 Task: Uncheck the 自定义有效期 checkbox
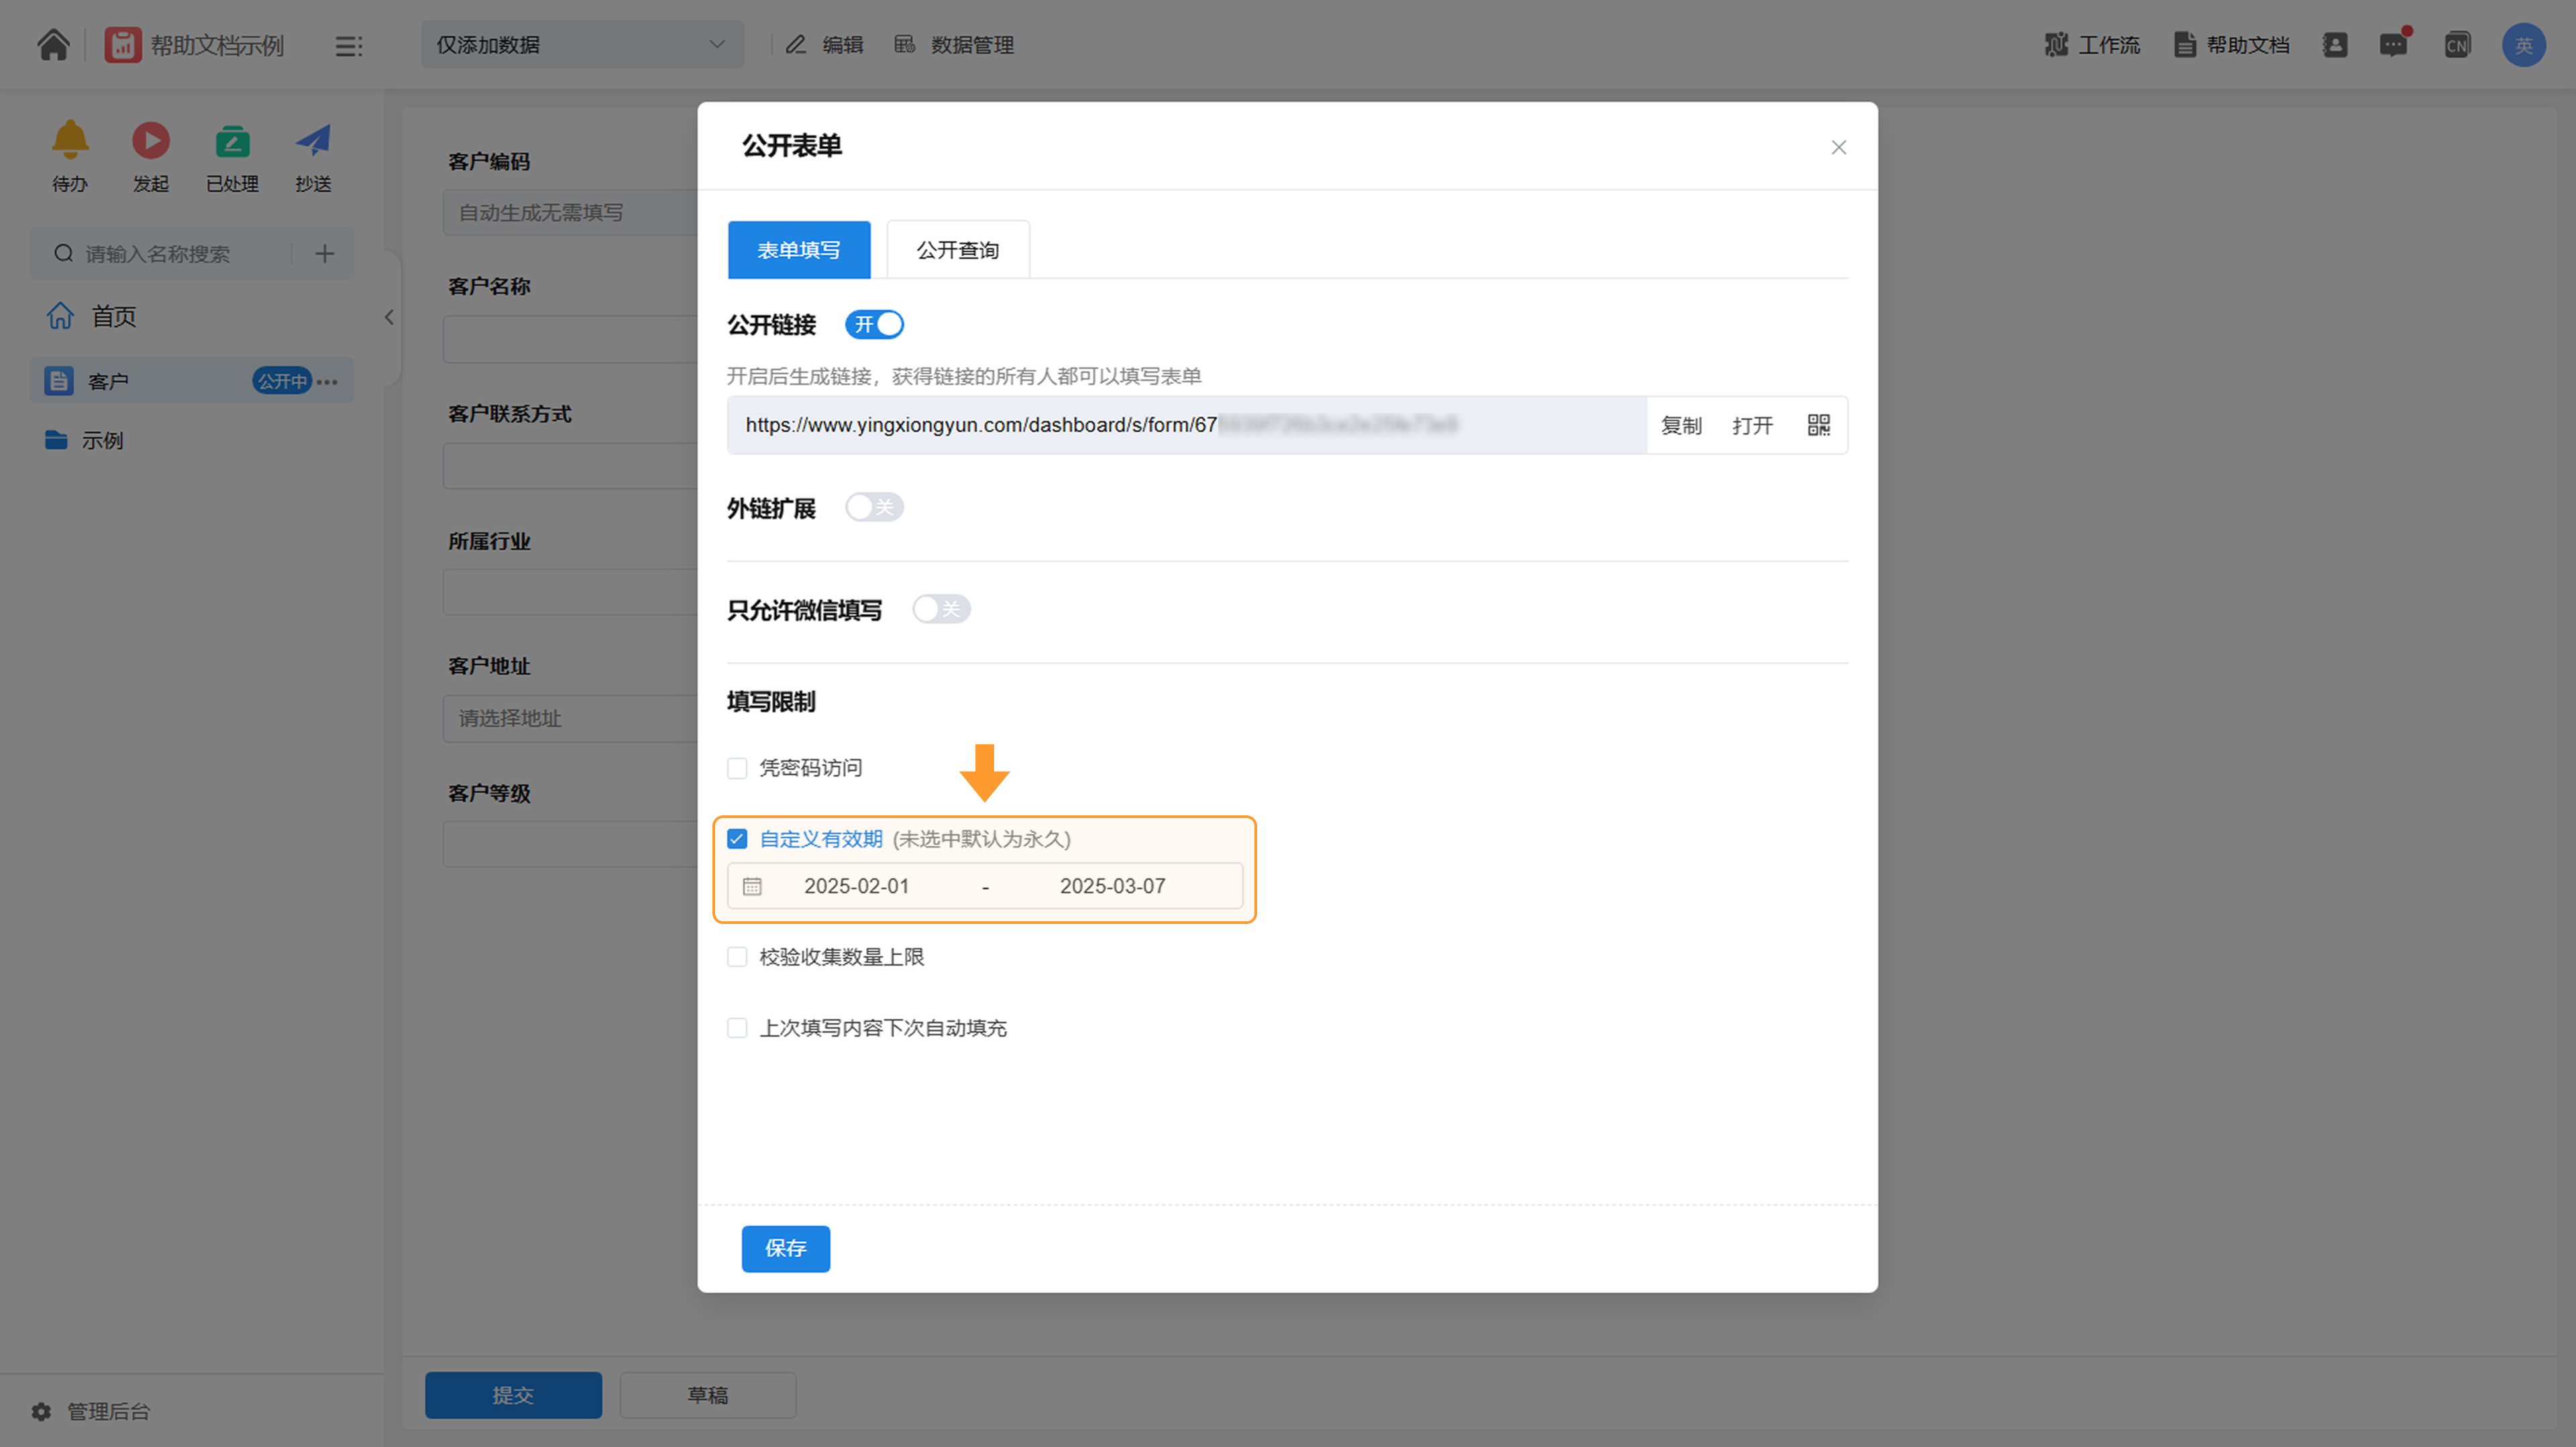pos(737,840)
